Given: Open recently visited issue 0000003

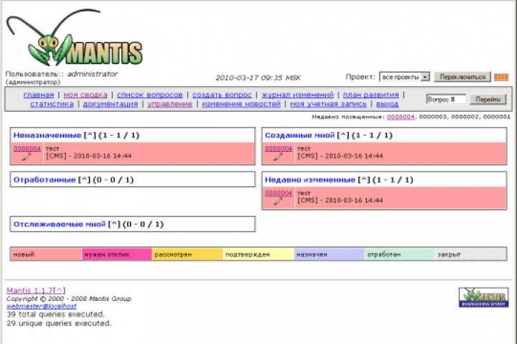Looking at the screenshot, I should click(x=432, y=117).
